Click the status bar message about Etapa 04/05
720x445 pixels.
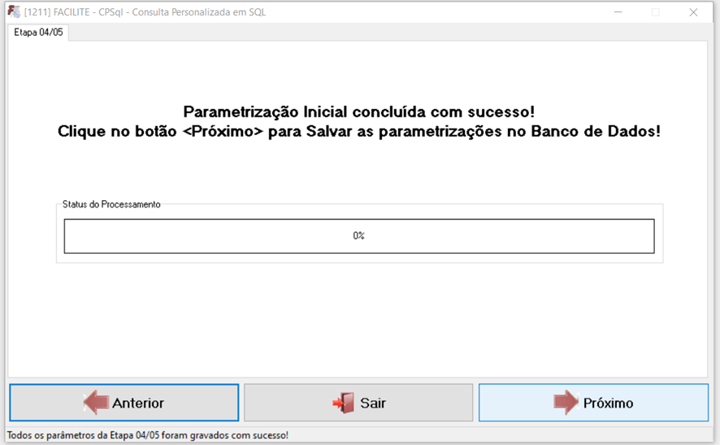coord(147,435)
